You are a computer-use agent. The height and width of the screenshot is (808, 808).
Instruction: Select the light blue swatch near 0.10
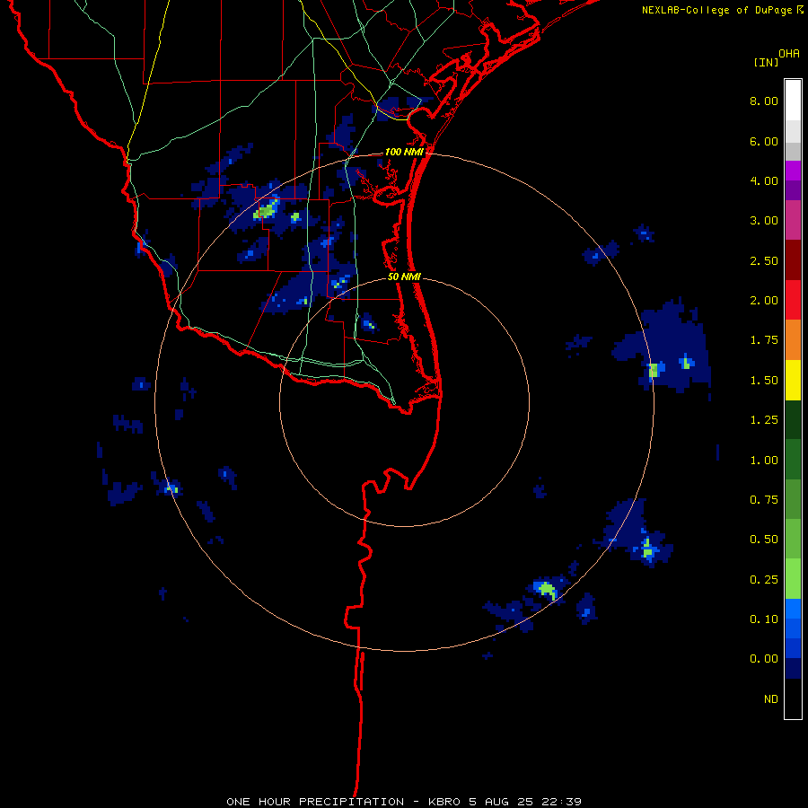pyautogui.click(x=793, y=609)
